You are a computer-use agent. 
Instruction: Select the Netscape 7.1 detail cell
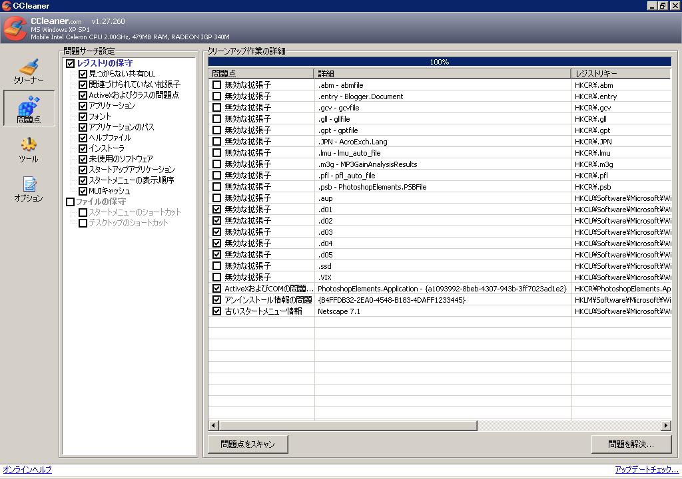coord(443,311)
